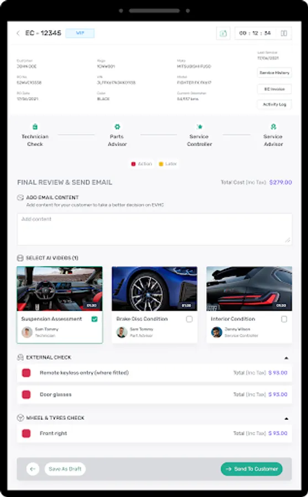The width and height of the screenshot is (308, 497).
Task: Click Sam Tomery technician avatar
Action: click(27, 332)
